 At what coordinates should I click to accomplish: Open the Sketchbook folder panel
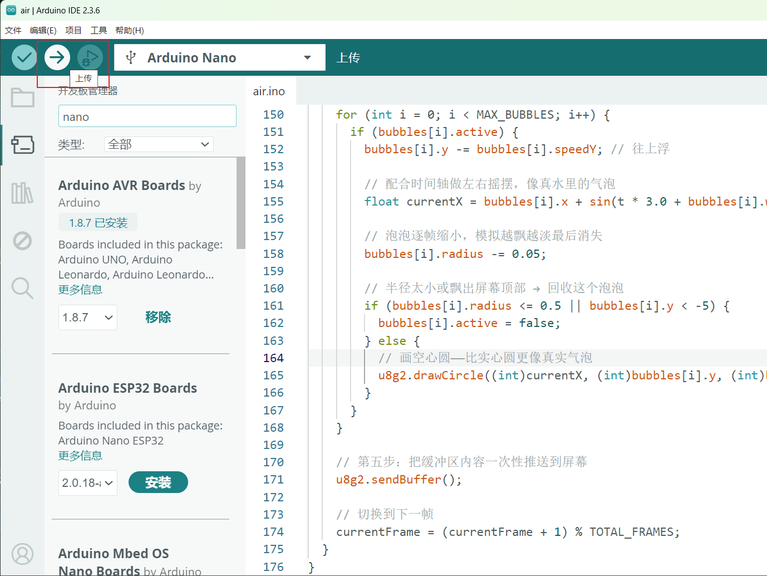pos(22,98)
